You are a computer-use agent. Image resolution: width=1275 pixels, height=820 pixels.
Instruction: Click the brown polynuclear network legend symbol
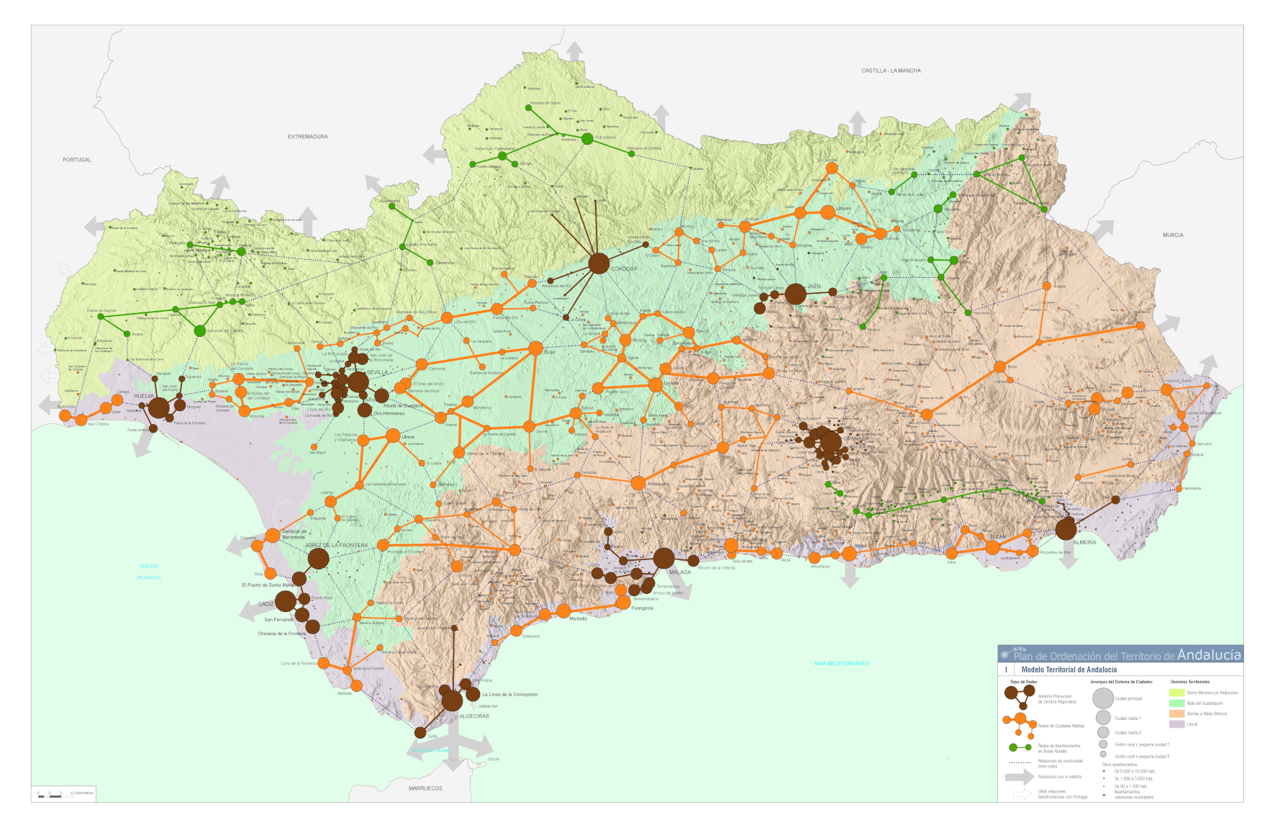click(x=1020, y=696)
